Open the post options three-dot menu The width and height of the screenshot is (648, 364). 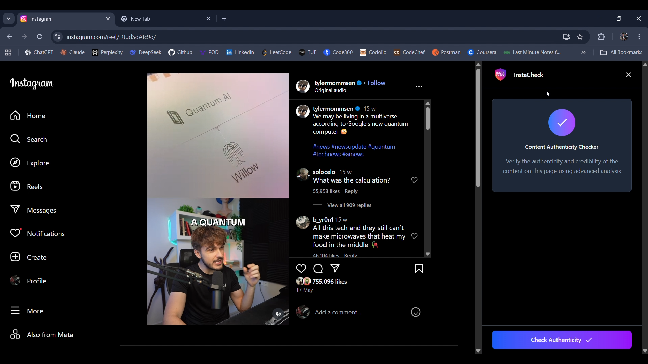pos(419,87)
